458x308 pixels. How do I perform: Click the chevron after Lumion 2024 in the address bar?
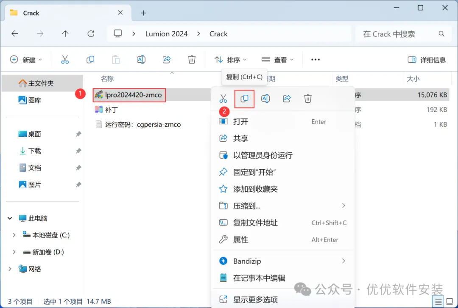tap(198, 34)
